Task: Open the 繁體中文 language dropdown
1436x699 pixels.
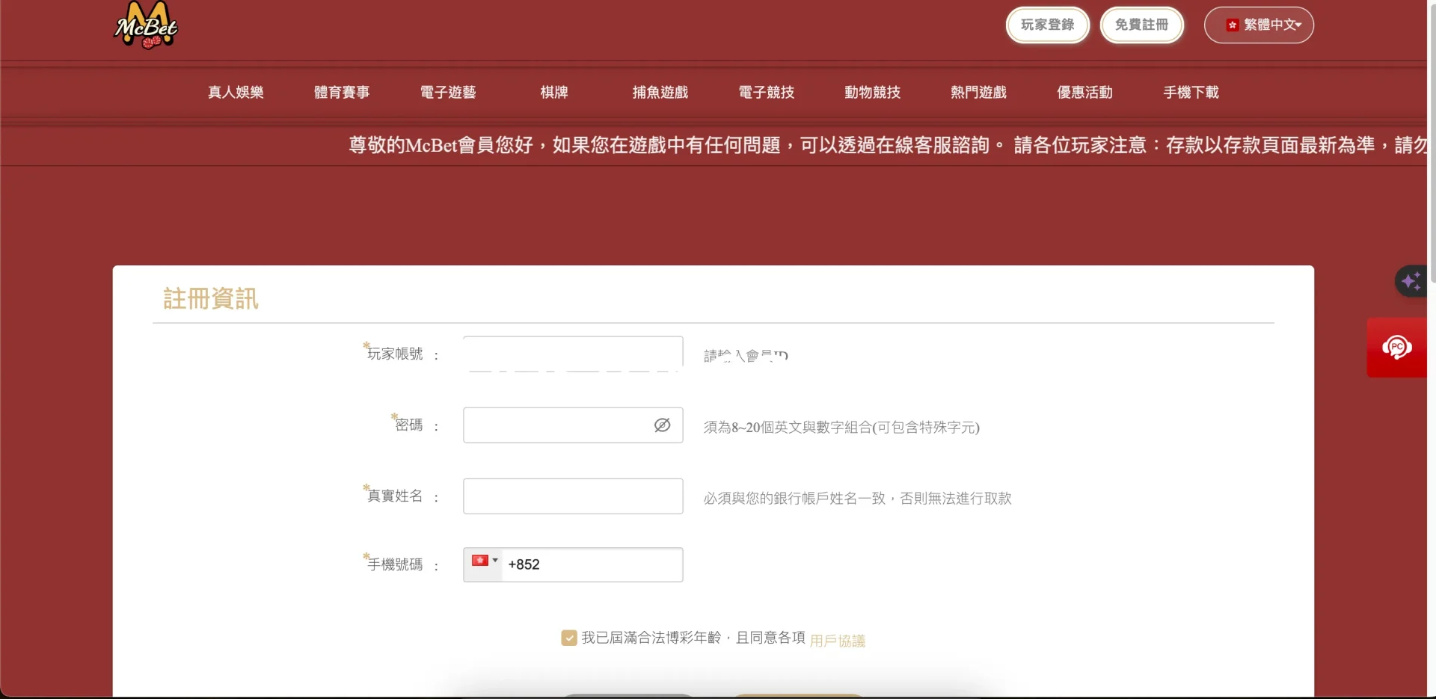Action: pos(1259,25)
